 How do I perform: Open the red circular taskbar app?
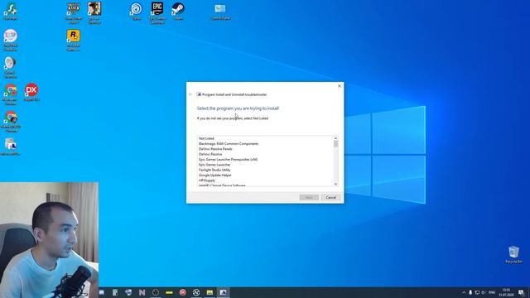pyautogui.click(x=182, y=292)
